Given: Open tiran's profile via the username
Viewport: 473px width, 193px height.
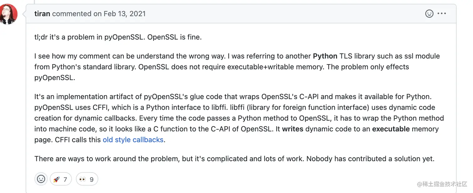Looking at the screenshot, I should tap(42, 14).
